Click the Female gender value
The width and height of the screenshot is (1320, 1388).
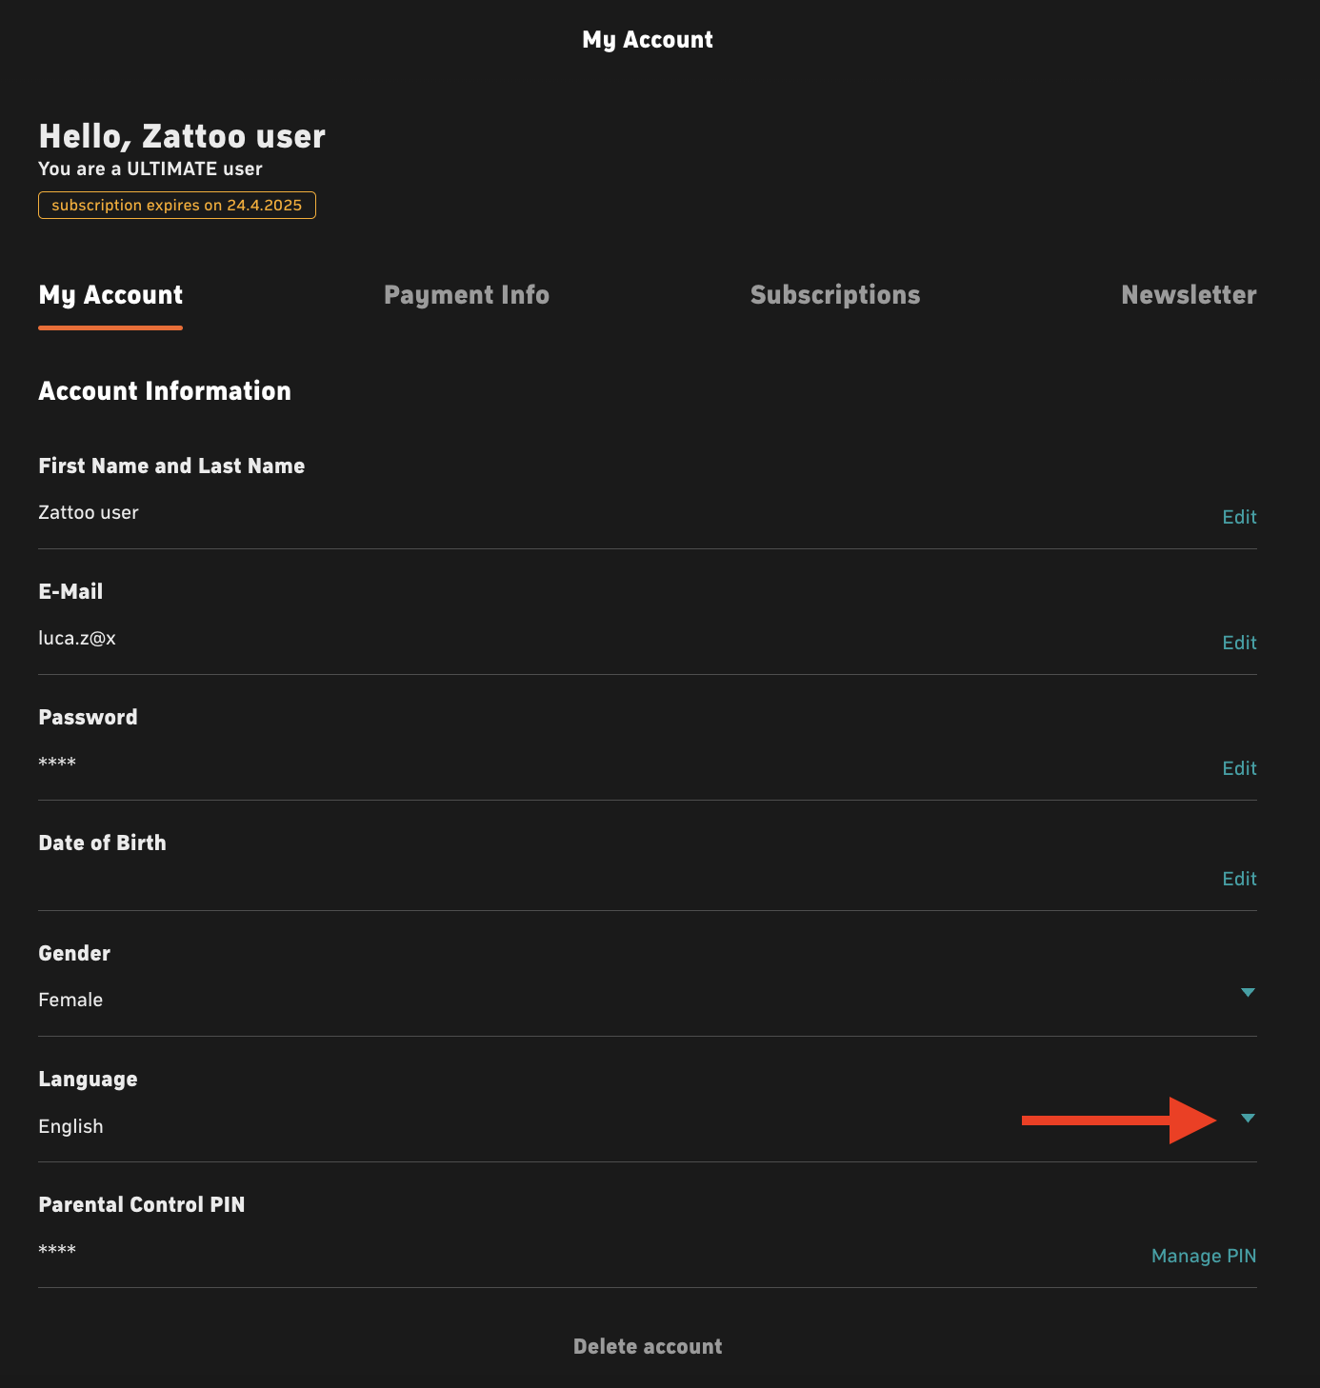[70, 1000]
